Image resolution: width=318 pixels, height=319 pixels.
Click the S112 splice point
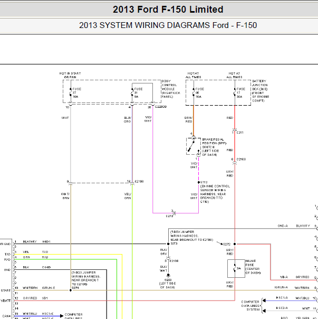[198, 182]
